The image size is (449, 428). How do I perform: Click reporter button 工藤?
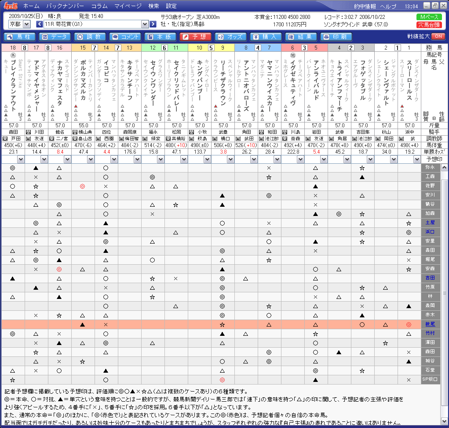[431, 177]
